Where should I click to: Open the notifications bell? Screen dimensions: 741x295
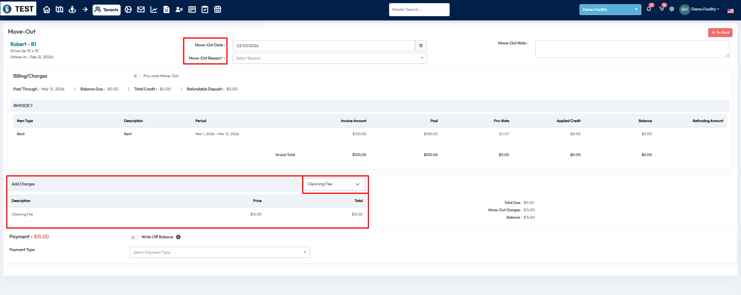[x=649, y=9]
